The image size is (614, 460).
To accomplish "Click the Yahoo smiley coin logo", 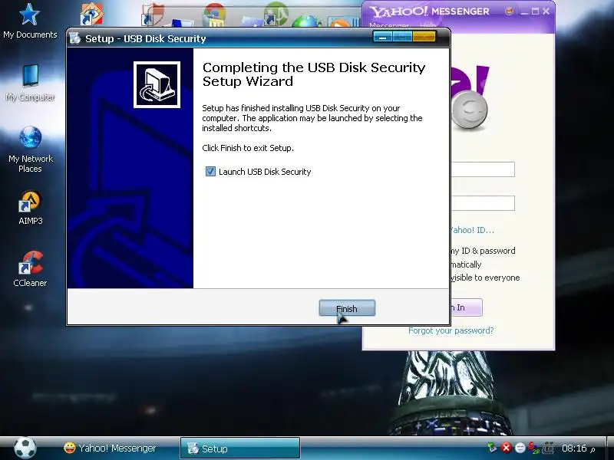I will point(469,110).
